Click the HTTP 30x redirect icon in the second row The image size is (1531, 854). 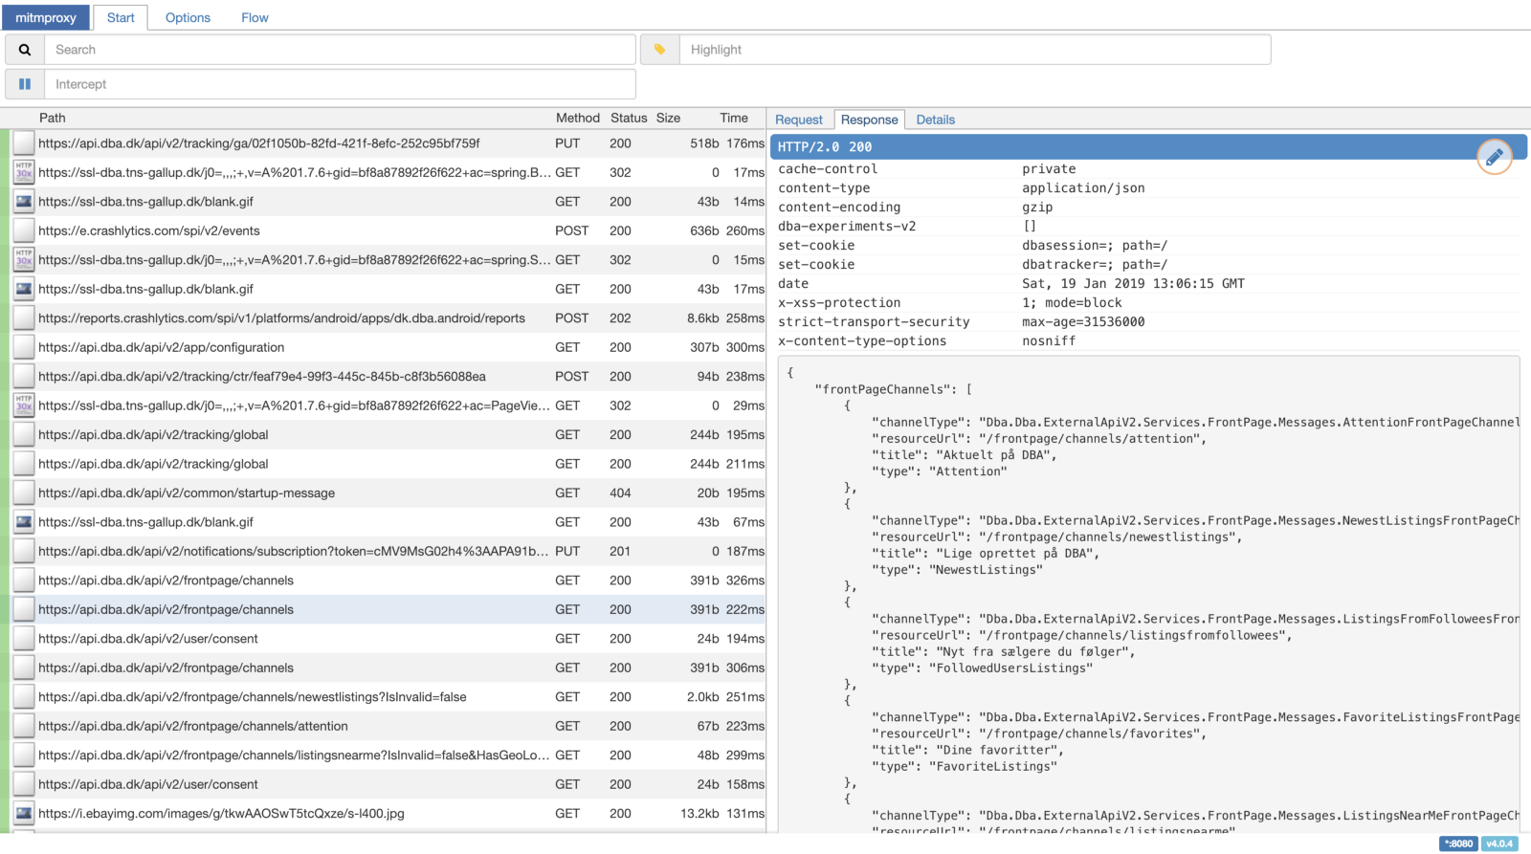point(24,172)
